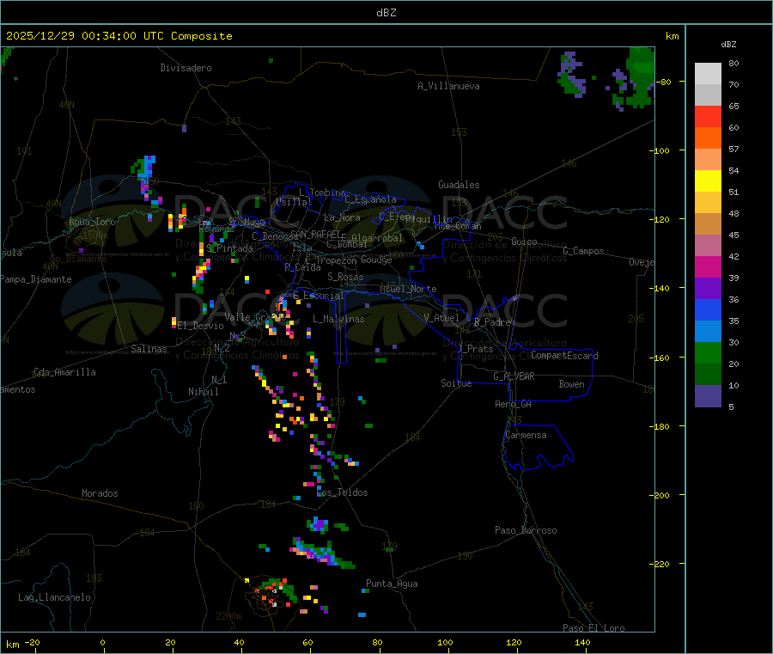Select the light gray 80-70 dBZ swatch
The width and height of the screenshot is (773, 654).
click(708, 74)
